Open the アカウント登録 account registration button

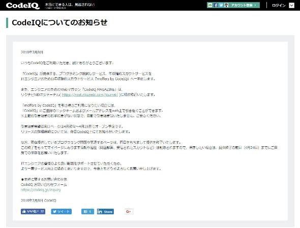tap(244, 5)
